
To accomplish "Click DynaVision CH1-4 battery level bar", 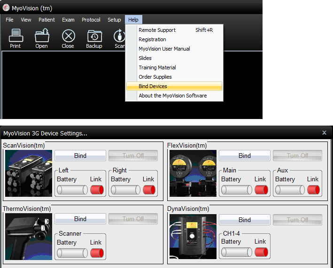I will 237,252.
